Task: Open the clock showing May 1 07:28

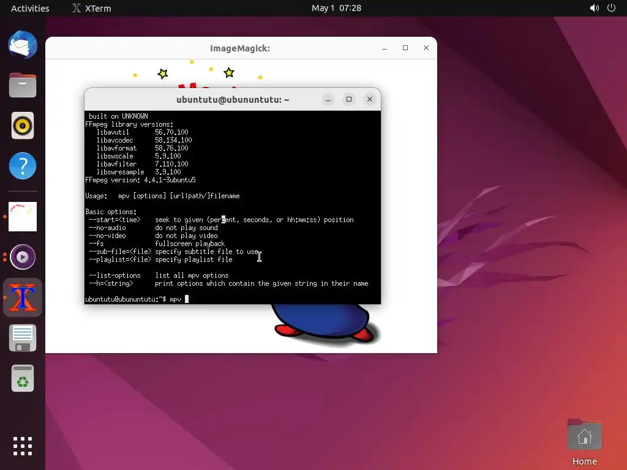Action: [336, 8]
